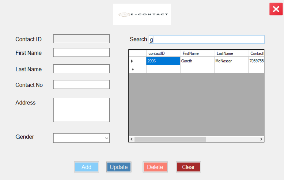The image size is (284, 180).
Task: Click the Last Name text box
Action: (81, 68)
